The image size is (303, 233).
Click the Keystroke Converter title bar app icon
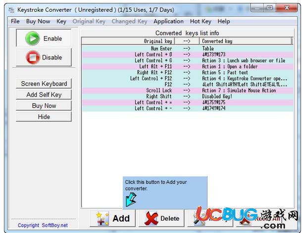[11, 10]
